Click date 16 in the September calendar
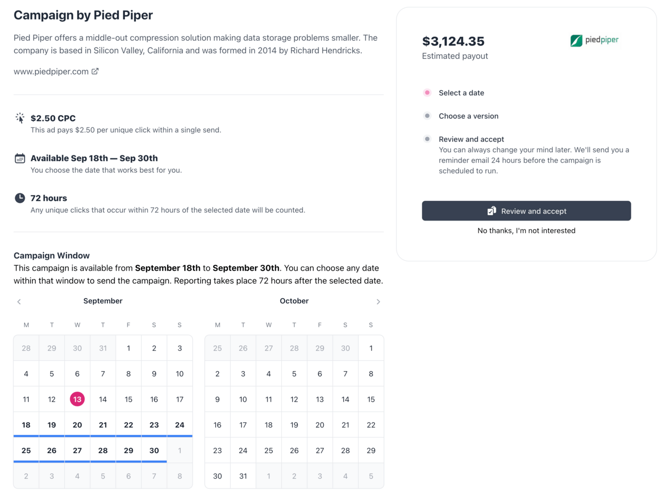 point(154,399)
